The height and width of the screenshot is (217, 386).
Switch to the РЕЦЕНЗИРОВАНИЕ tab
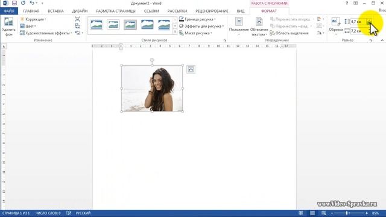tap(212, 11)
